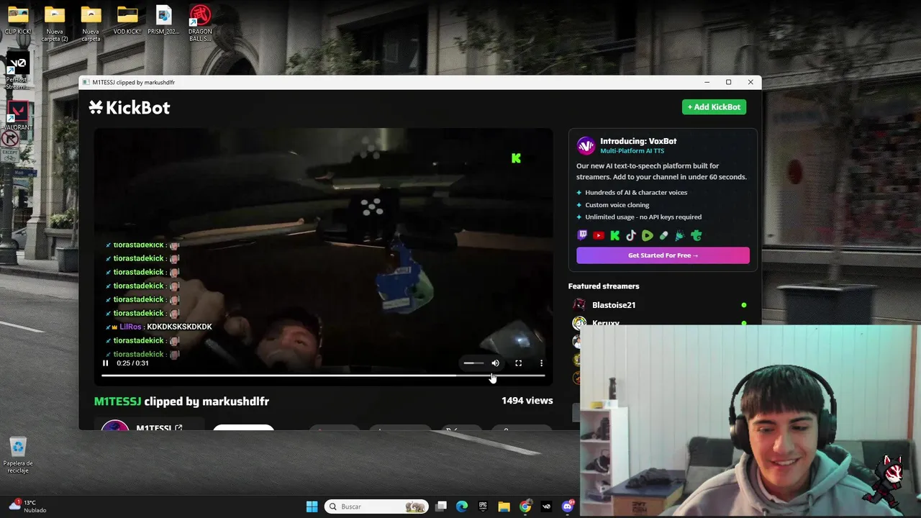
Task: Click the Add KickBot button
Action: 714,107
